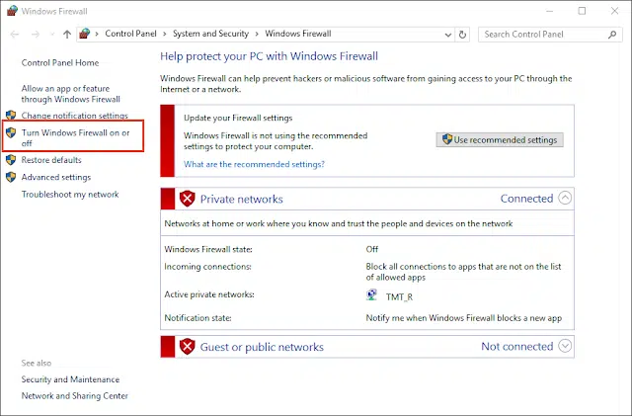Open What are the recommended settings link
The height and width of the screenshot is (416, 632).
tap(254, 164)
